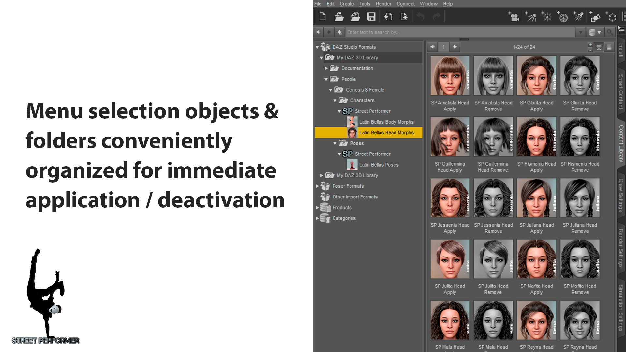This screenshot has height=352, width=626.
Task: Create a new primitive shape from the toolbar
Action: [595, 17]
